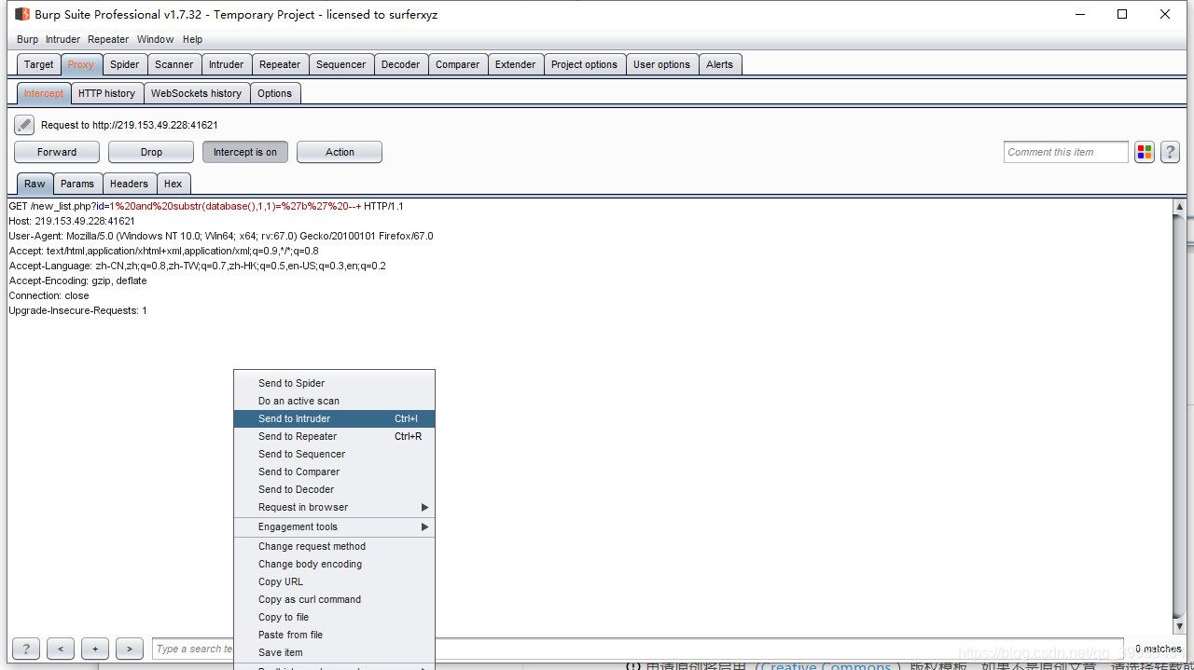The width and height of the screenshot is (1194, 670).
Task: Drop the intercepted request
Action: click(151, 152)
